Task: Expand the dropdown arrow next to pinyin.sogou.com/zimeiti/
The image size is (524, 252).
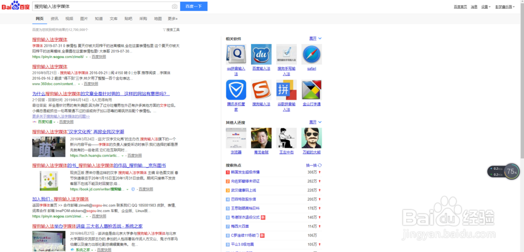Action: click(86, 57)
